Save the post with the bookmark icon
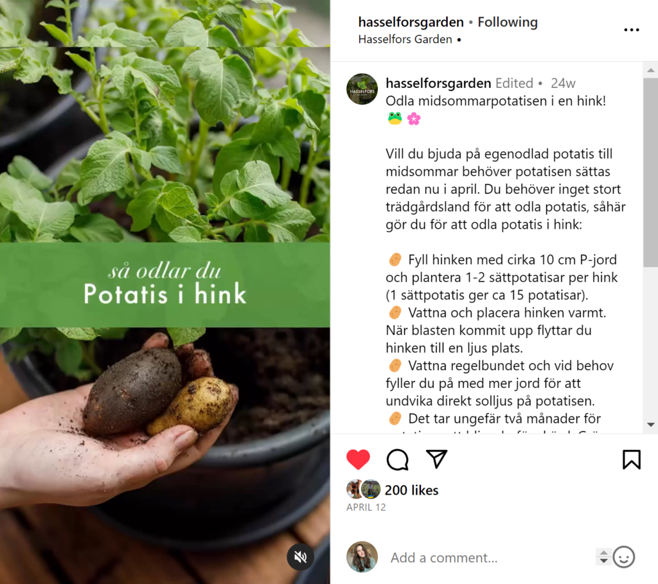Viewport: 658px width, 584px height. [632, 459]
